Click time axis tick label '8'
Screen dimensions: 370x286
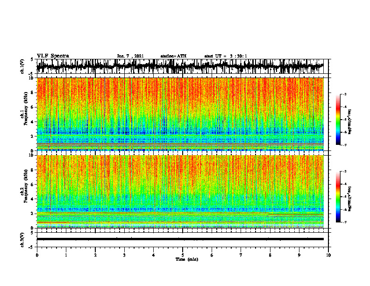point(270,255)
